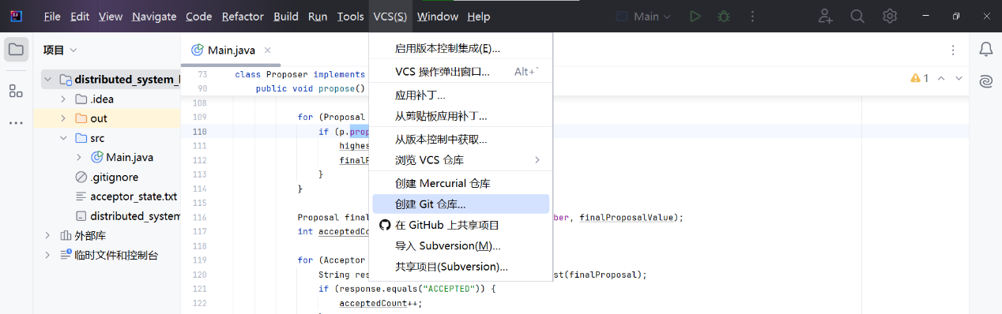The image size is (1002, 314).
Task: Close the Main.java editor tab
Action: (268, 50)
